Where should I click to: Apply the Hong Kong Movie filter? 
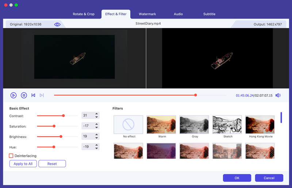[260, 124]
